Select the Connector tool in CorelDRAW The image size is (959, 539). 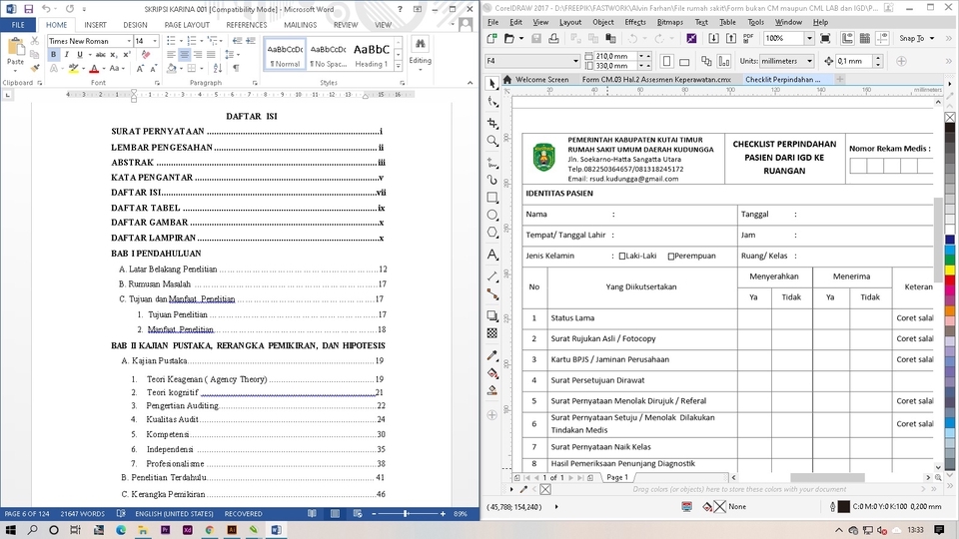[492, 294]
